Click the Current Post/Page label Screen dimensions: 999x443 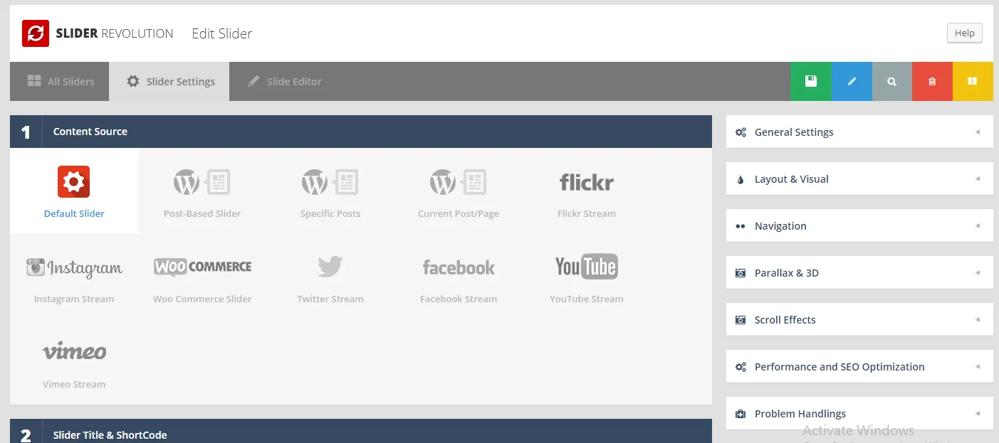pos(459,213)
